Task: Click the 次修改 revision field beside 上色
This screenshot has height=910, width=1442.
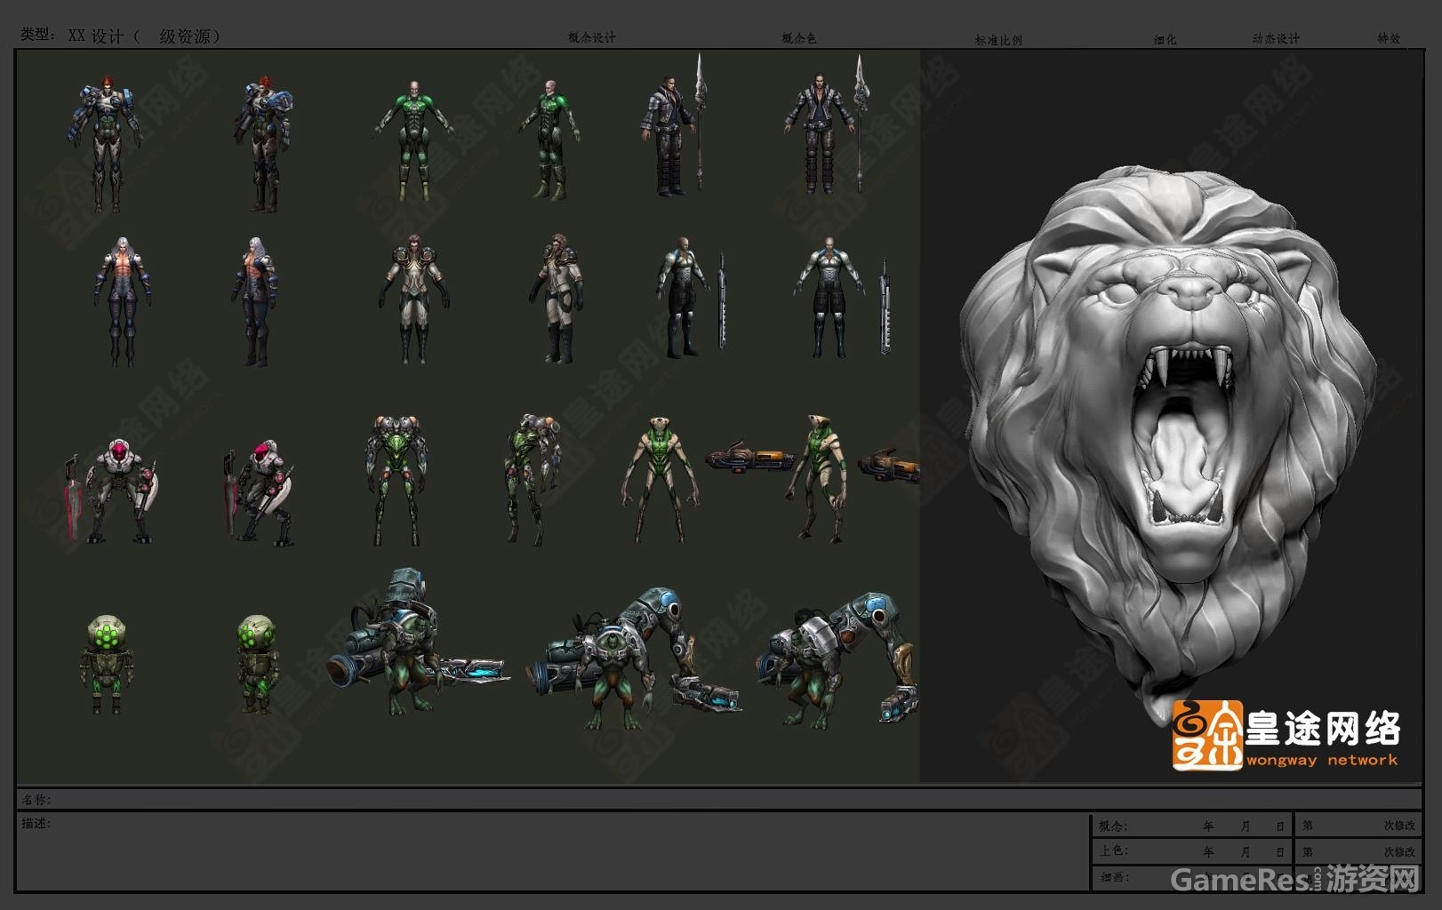Action: 1358,851
